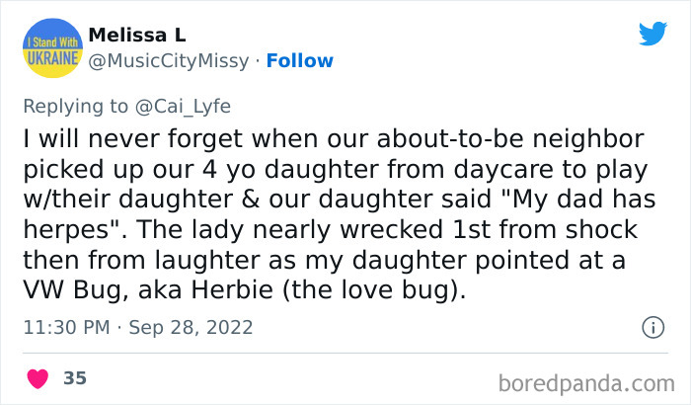This screenshot has height=405, width=691.
Task: Click the Twitter bird logo
Action: click(x=653, y=34)
